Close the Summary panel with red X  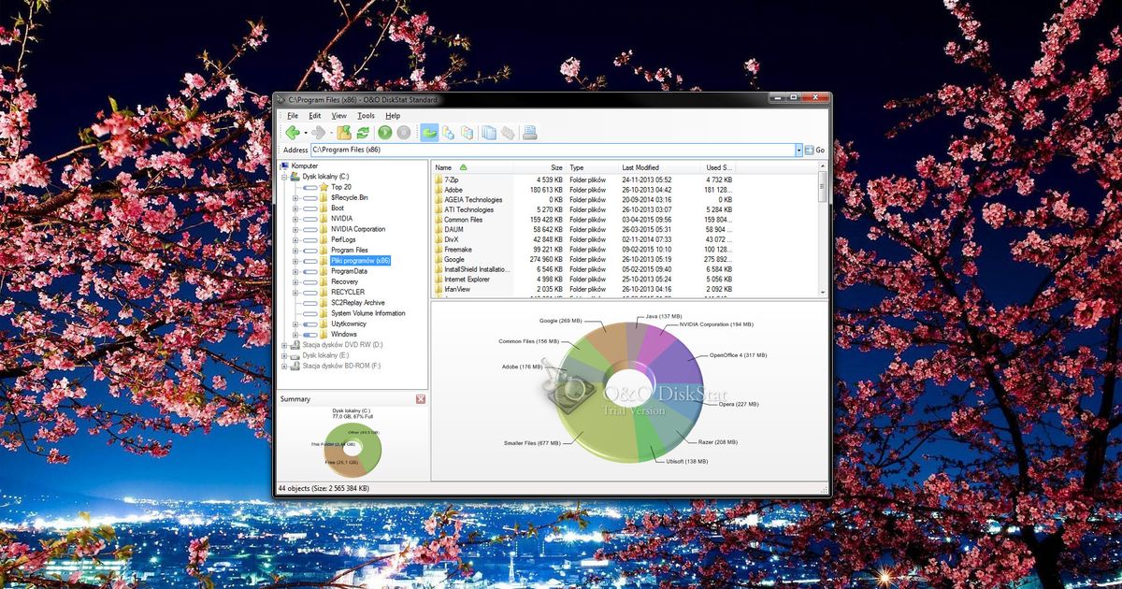point(421,399)
